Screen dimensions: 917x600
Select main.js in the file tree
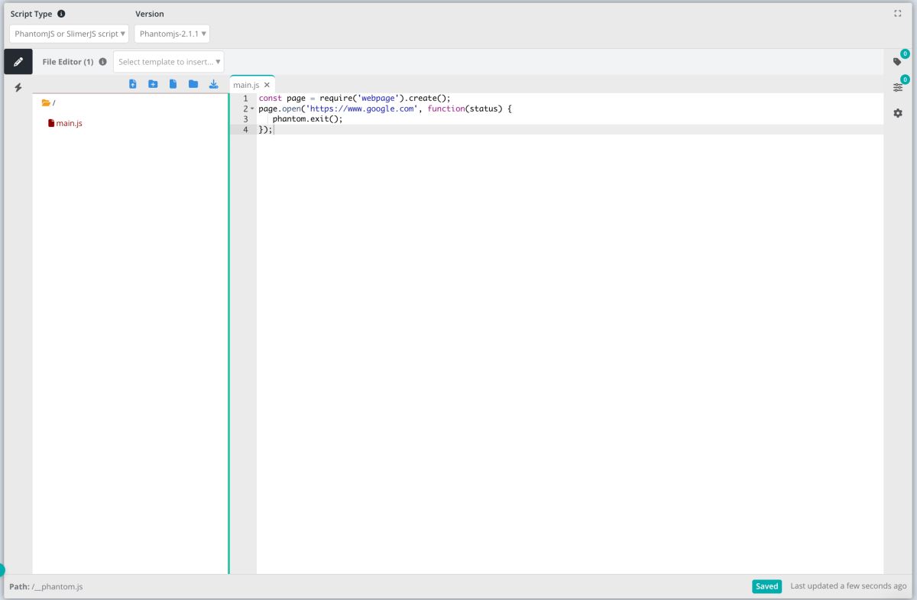click(x=66, y=123)
